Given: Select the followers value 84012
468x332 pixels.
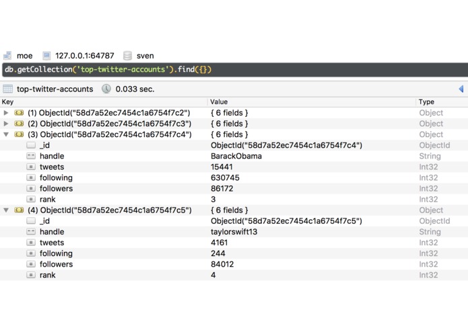Looking at the screenshot, I should click(x=222, y=264).
